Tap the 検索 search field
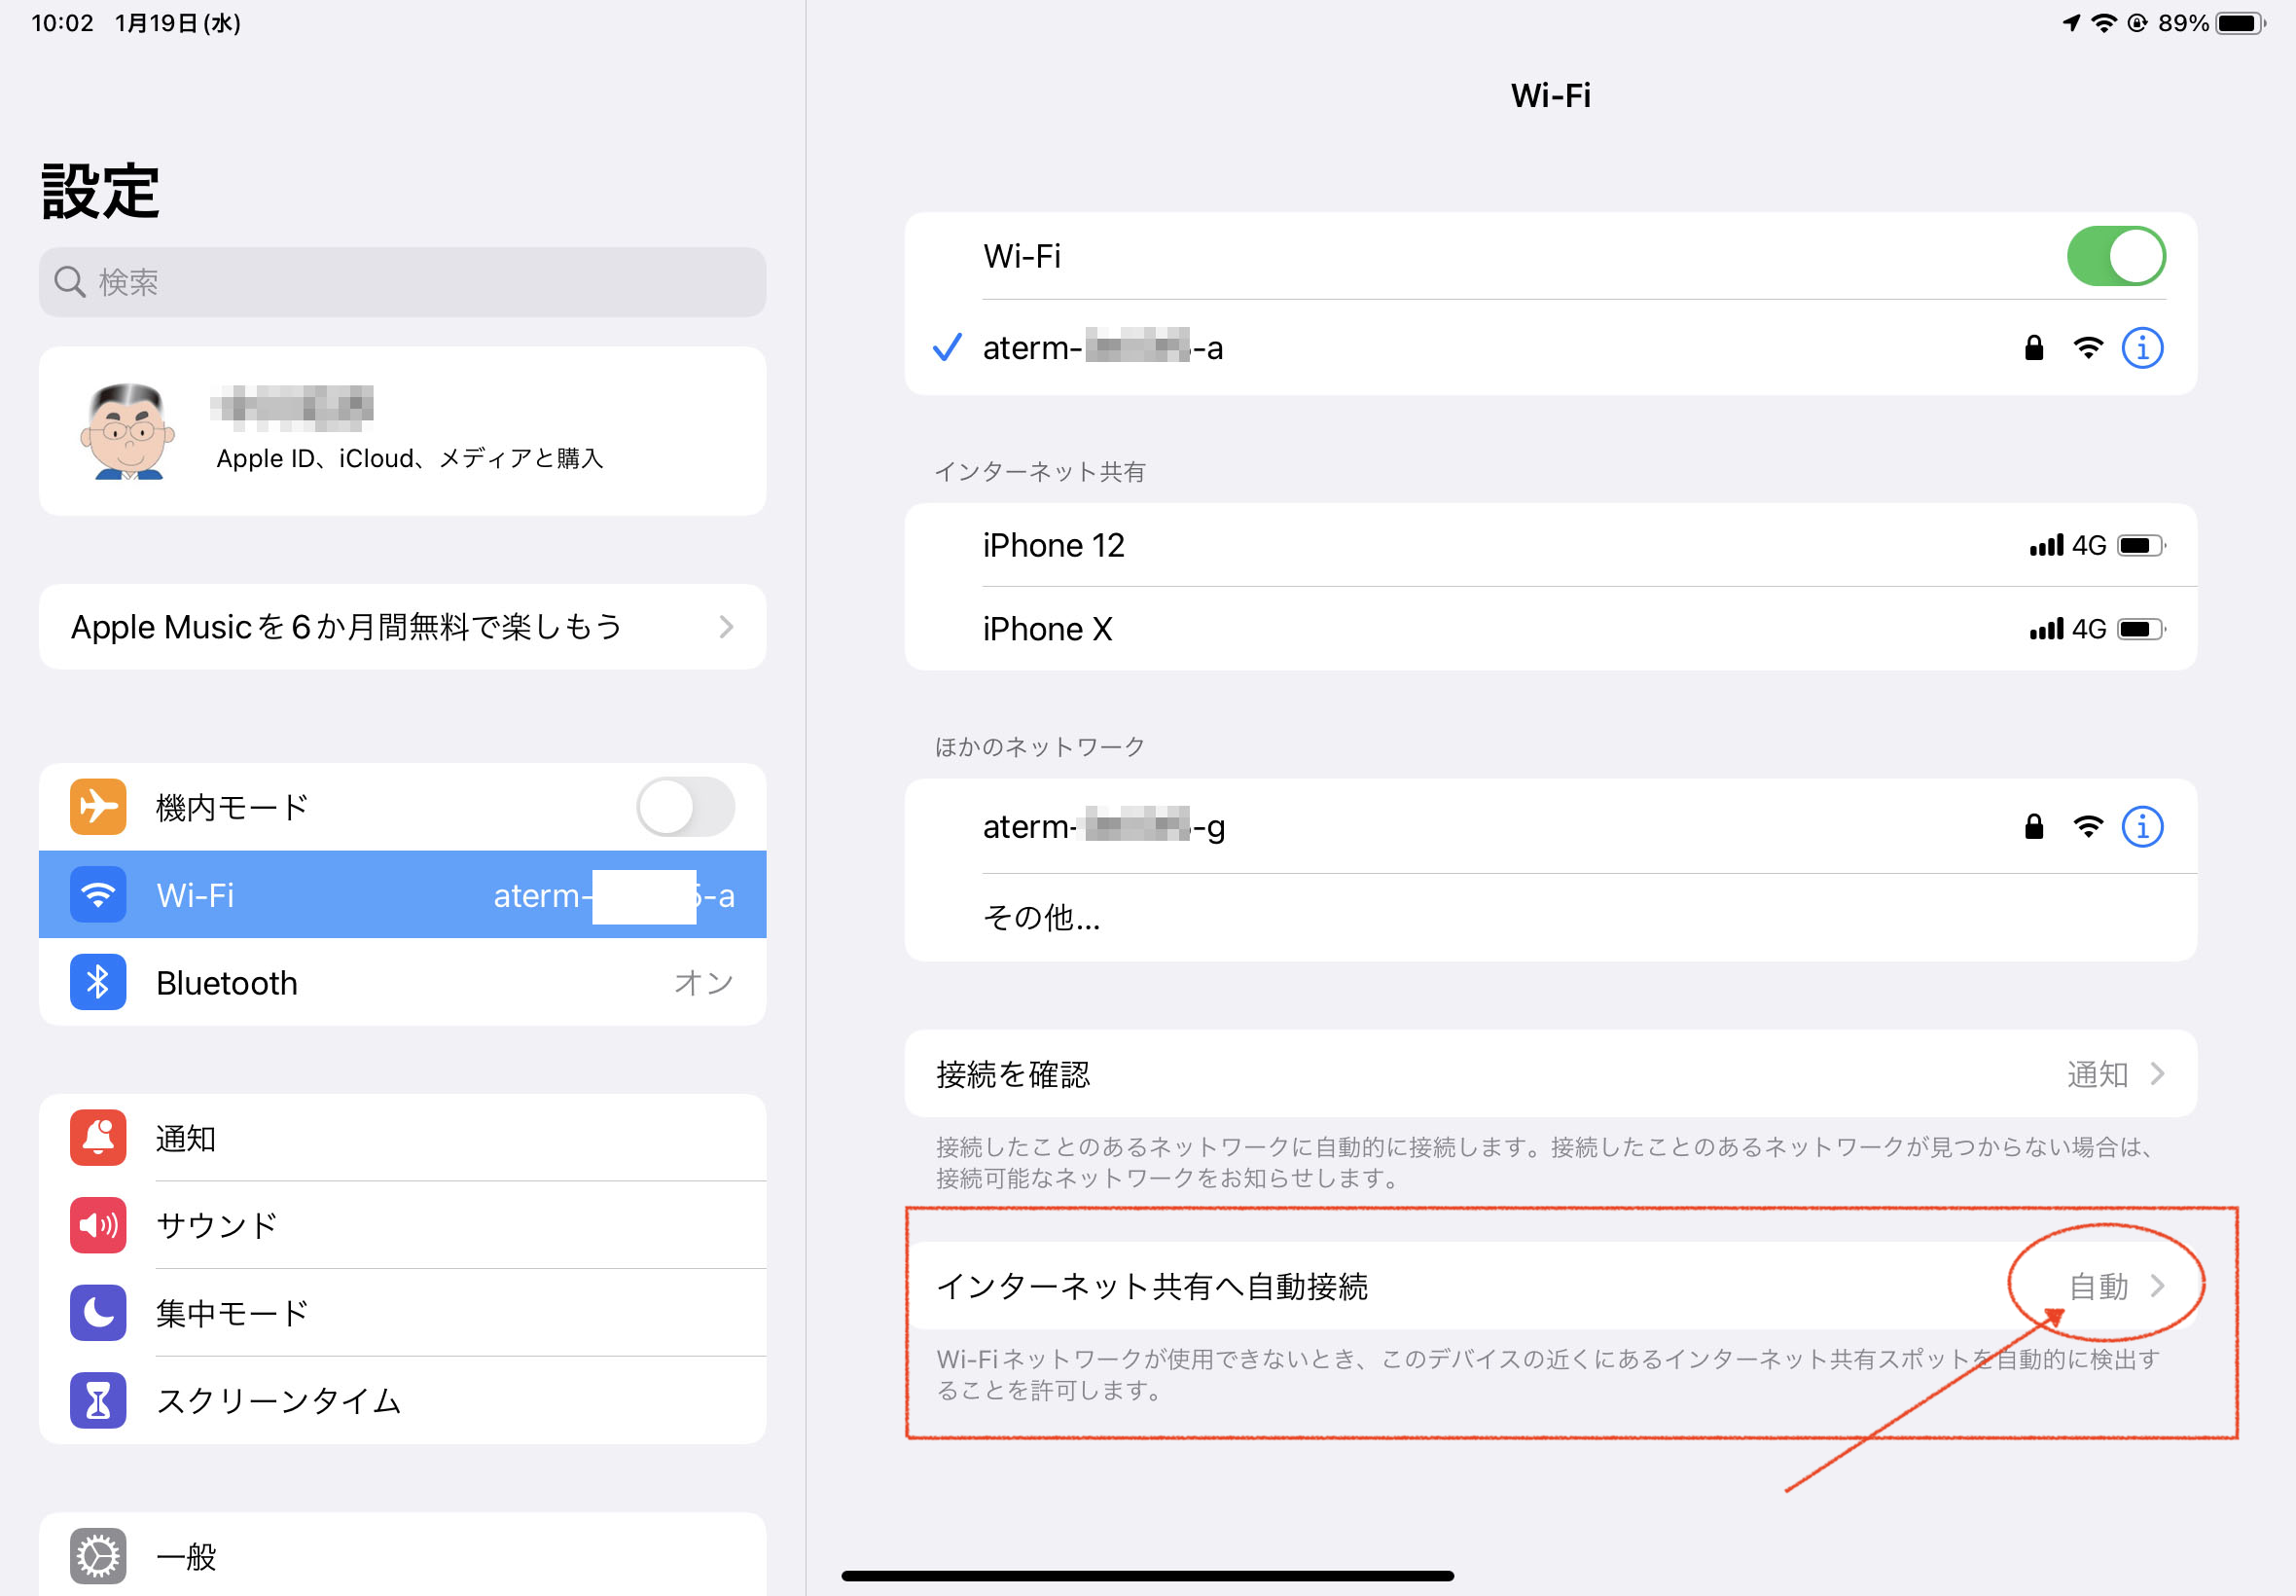The width and height of the screenshot is (2296, 1596). (x=402, y=282)
